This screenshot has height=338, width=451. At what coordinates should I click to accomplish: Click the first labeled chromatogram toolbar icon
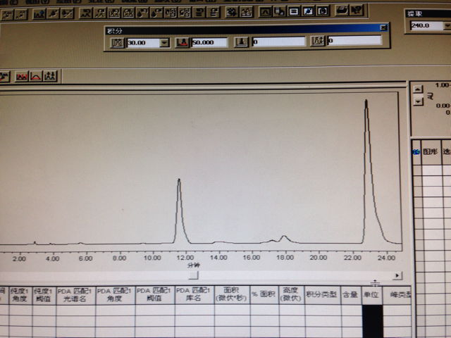(8, 15)
